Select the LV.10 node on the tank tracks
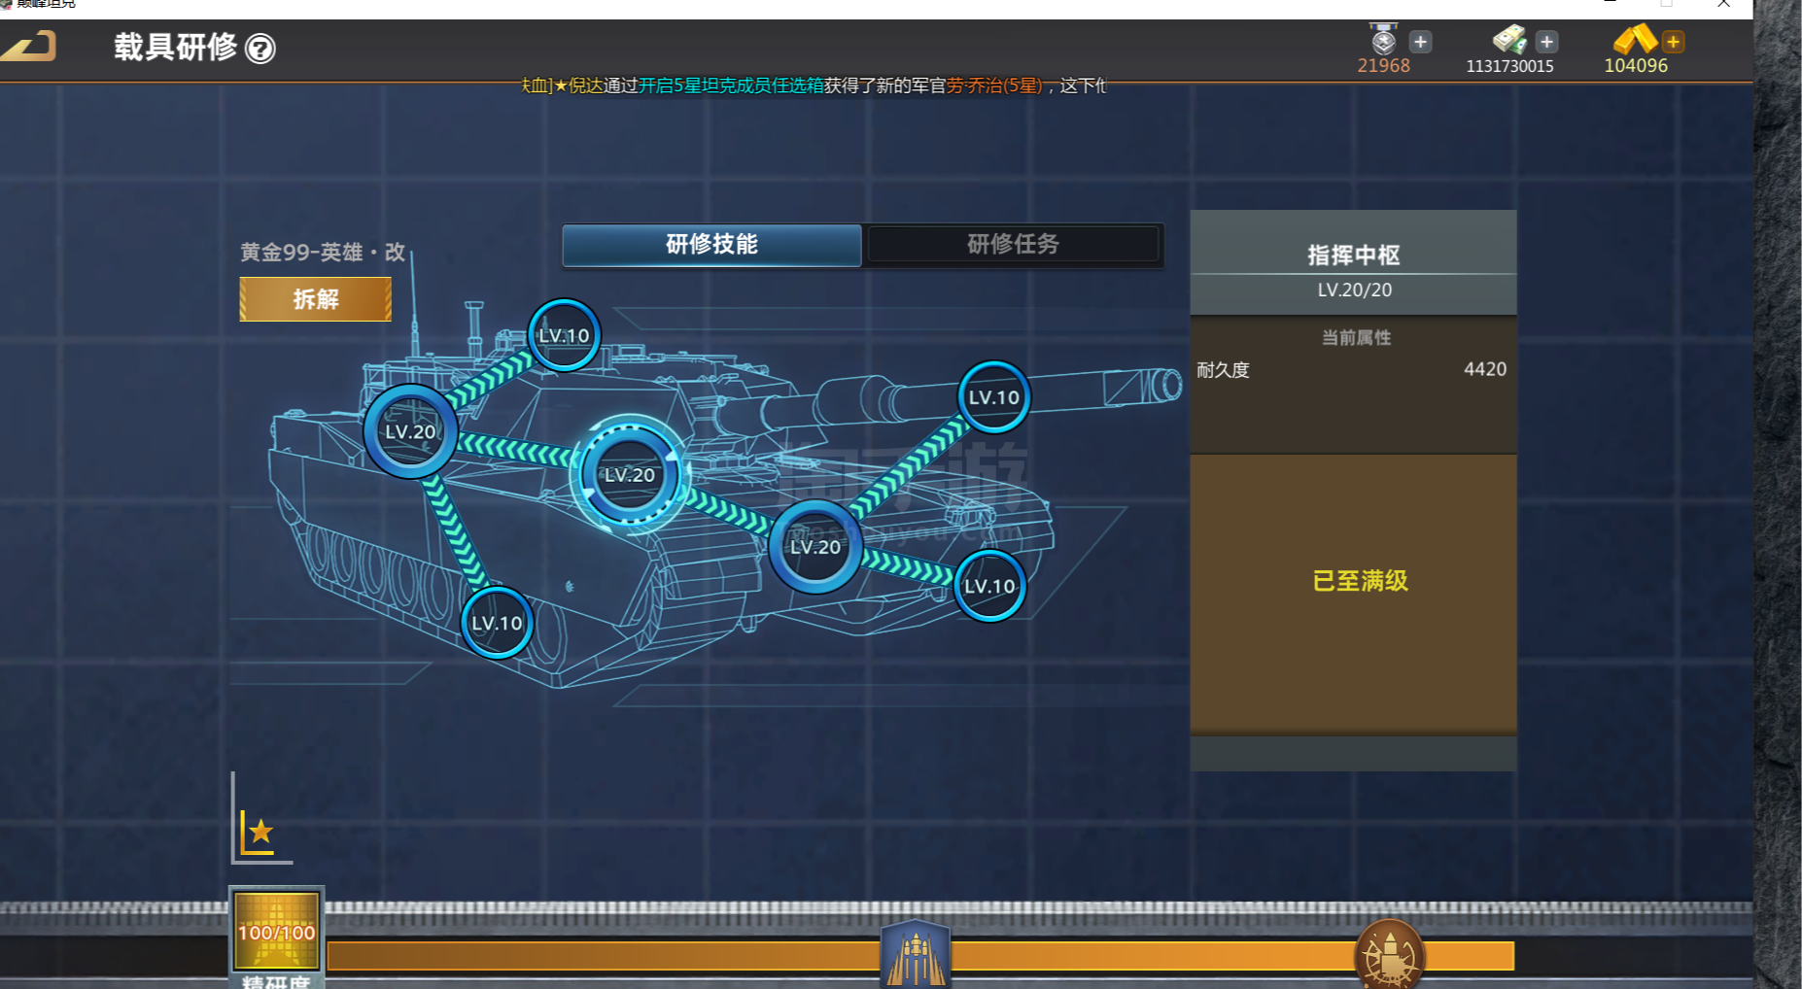The width and height of the screenshot is (1802, 989). pyautogui.click(x=497, y=623)
